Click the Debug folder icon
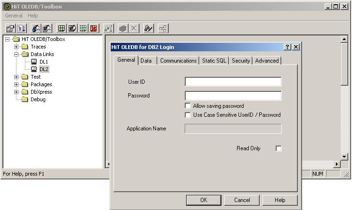 click(x=25, y=99)
